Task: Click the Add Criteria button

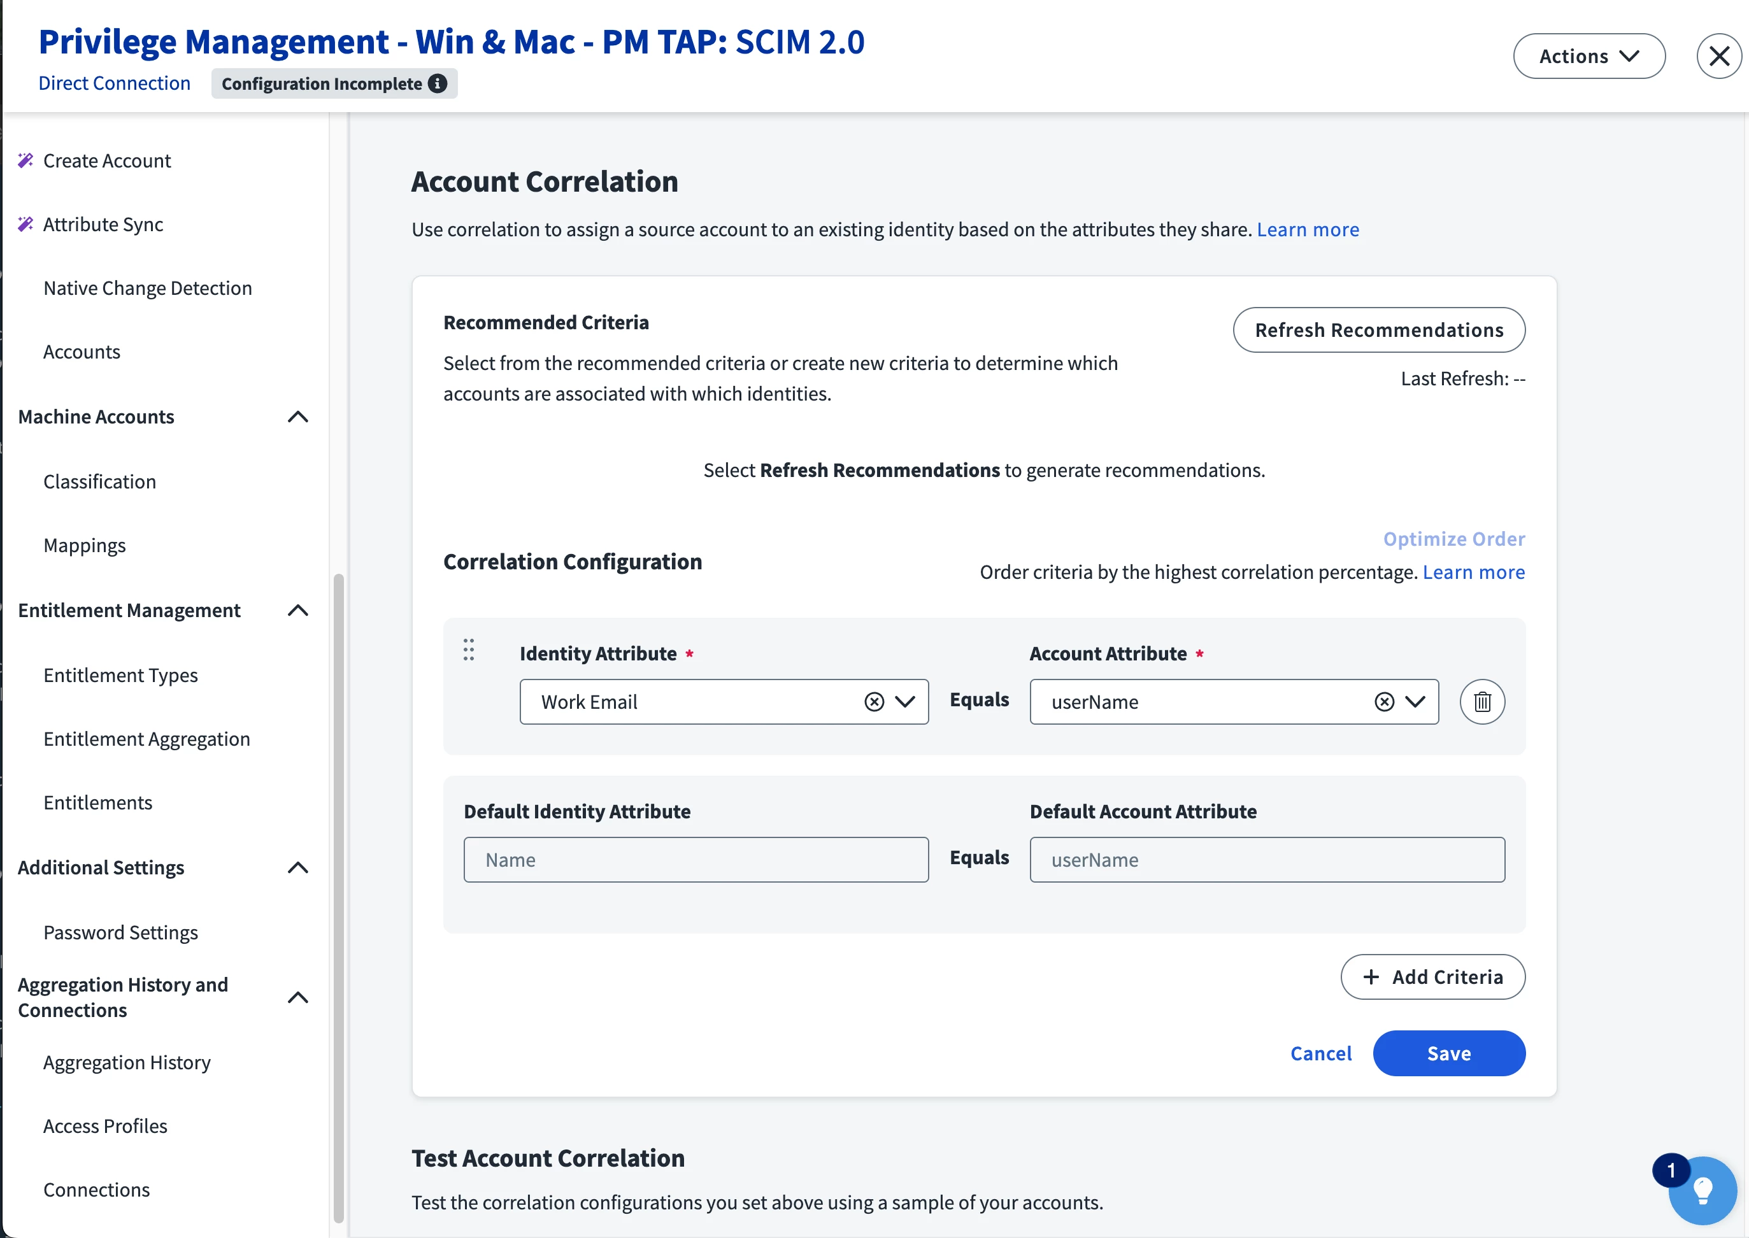Action: [x=1432, y=976]
